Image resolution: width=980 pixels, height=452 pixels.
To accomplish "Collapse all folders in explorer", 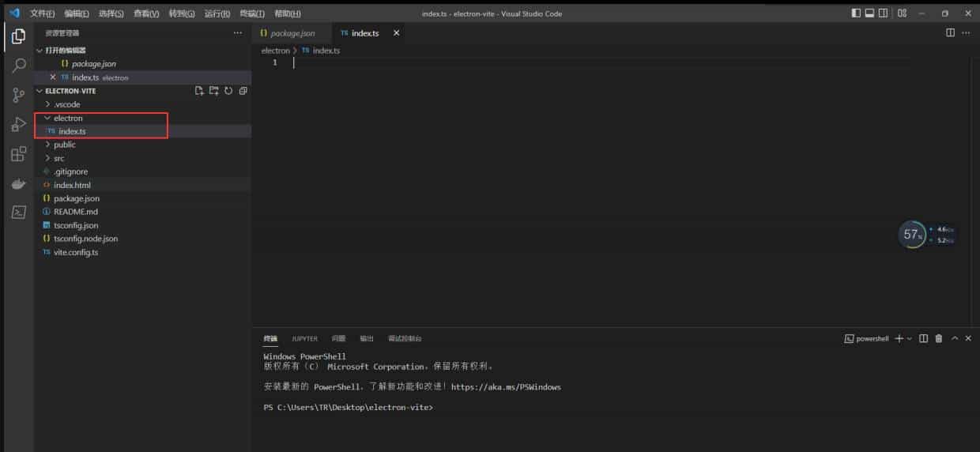I will click(243, 91).
